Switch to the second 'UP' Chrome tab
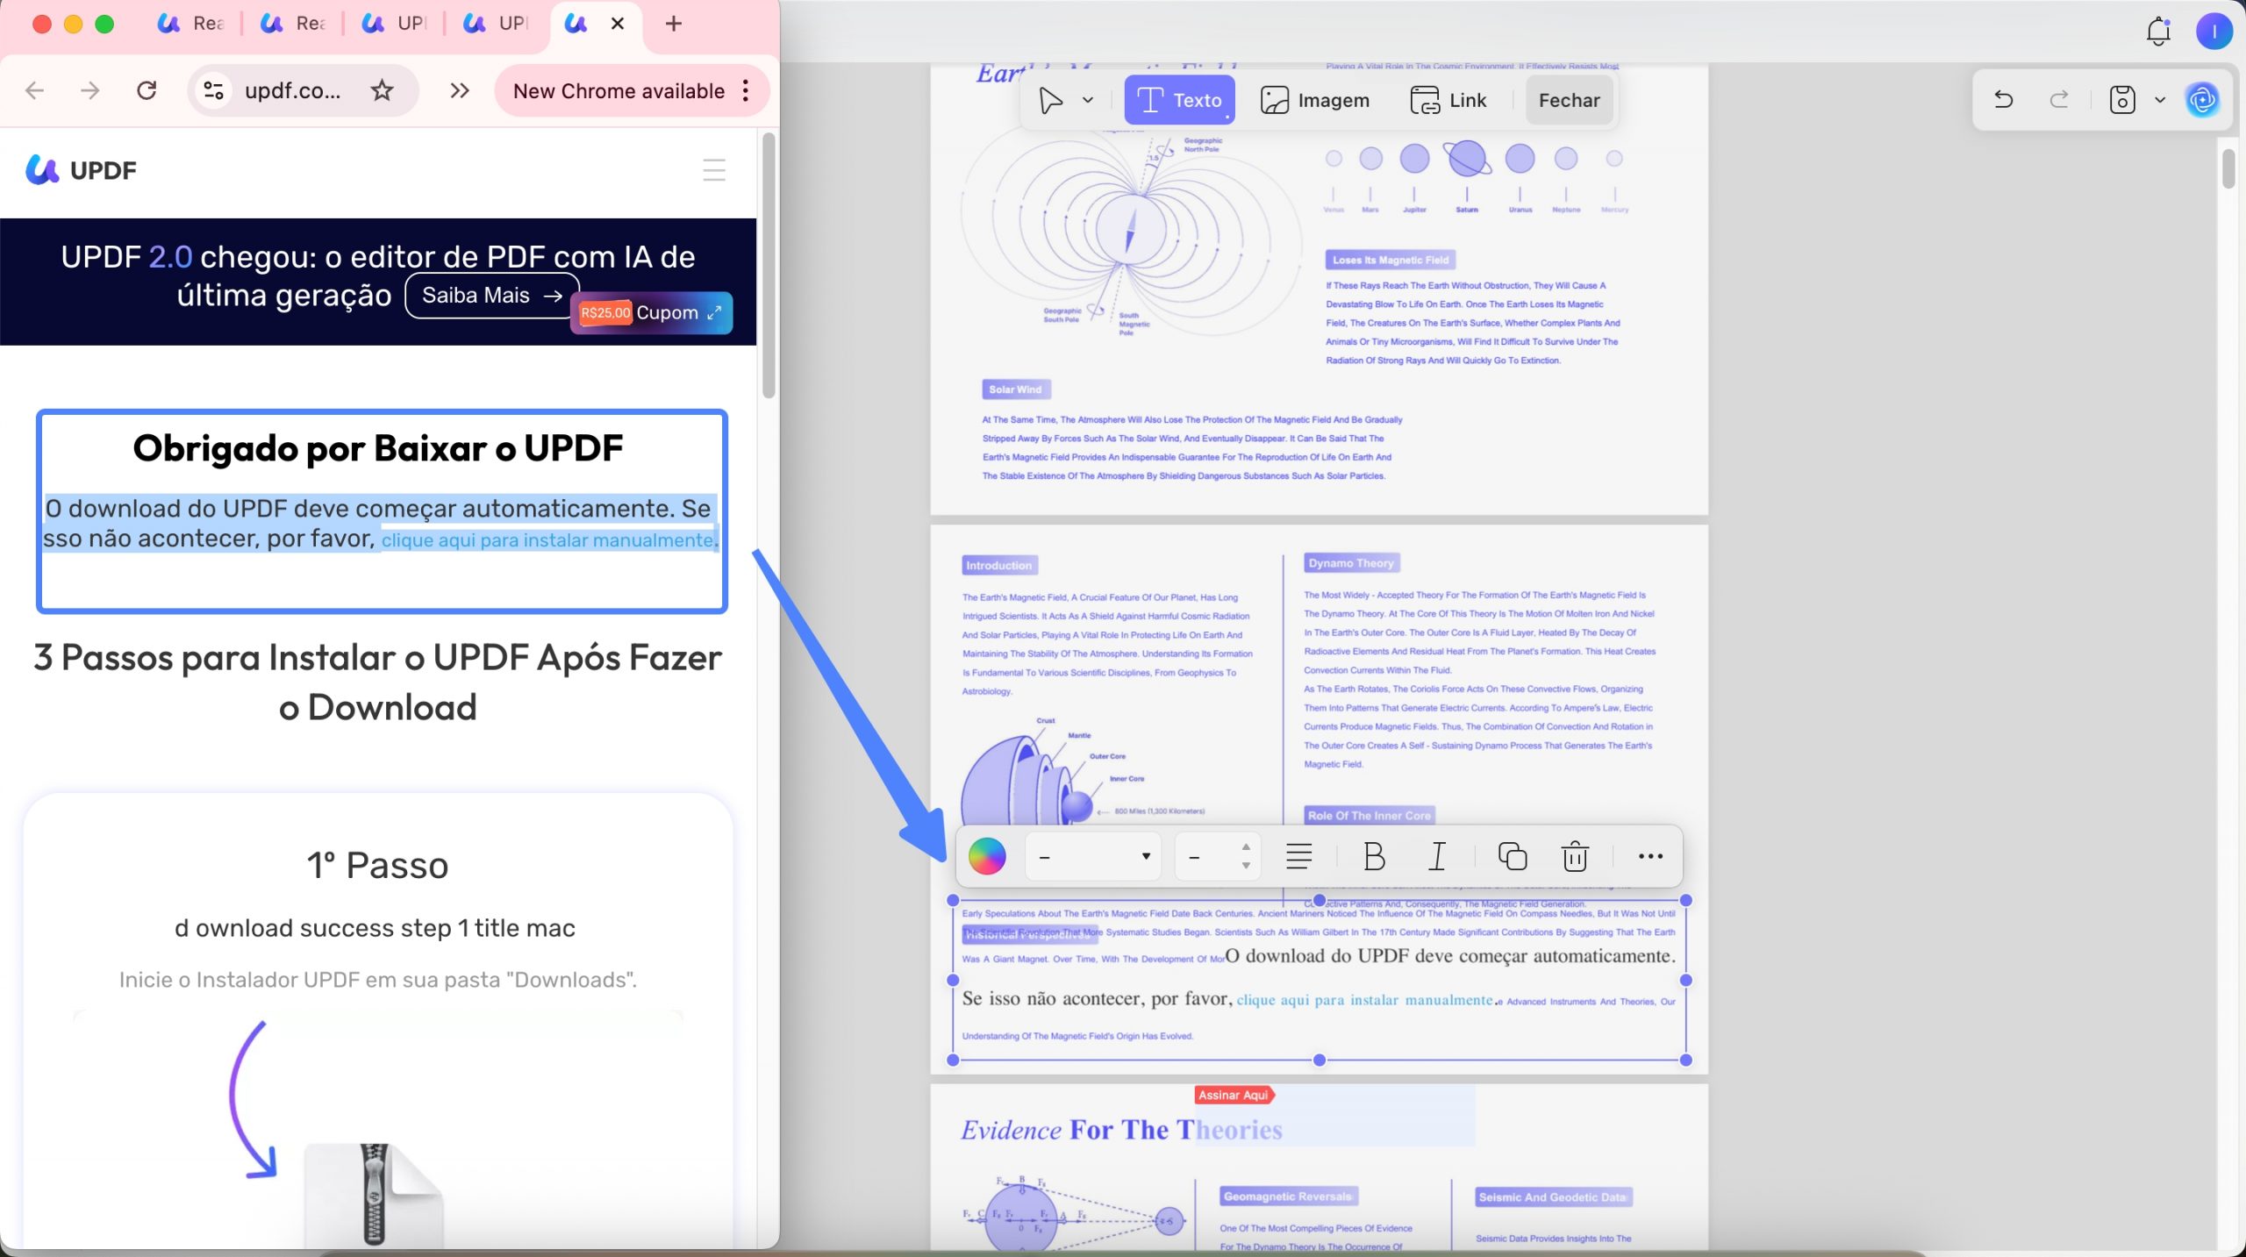Viewport: 2246px width, 1257px height. (x=497, y=24)
